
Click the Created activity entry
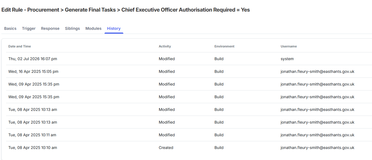(166, 148)
